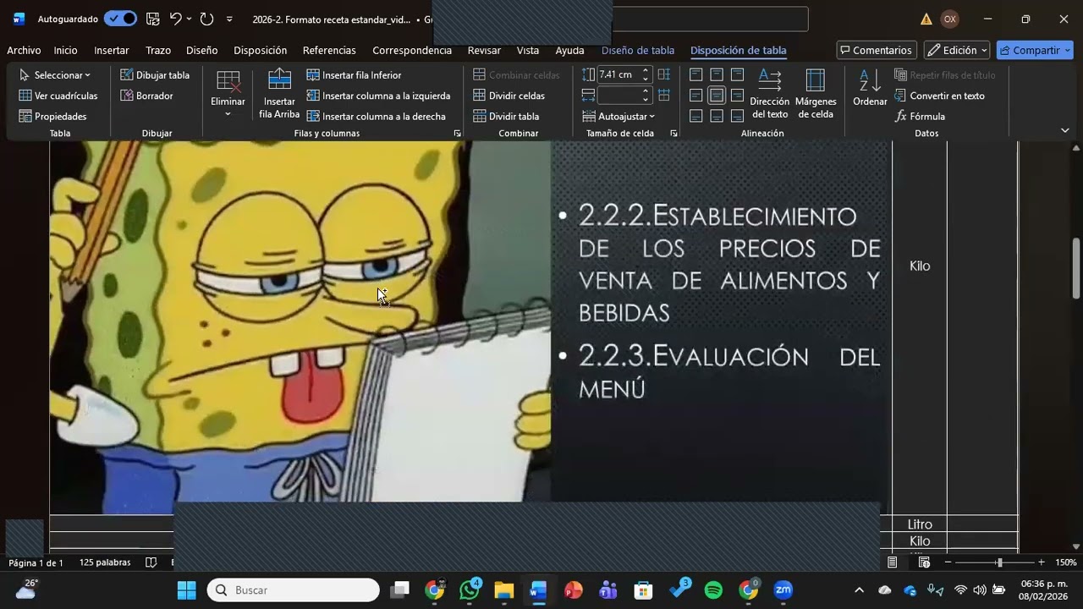Switch to Web Layout view icon

pyautogui.click(x=924, y=562)
